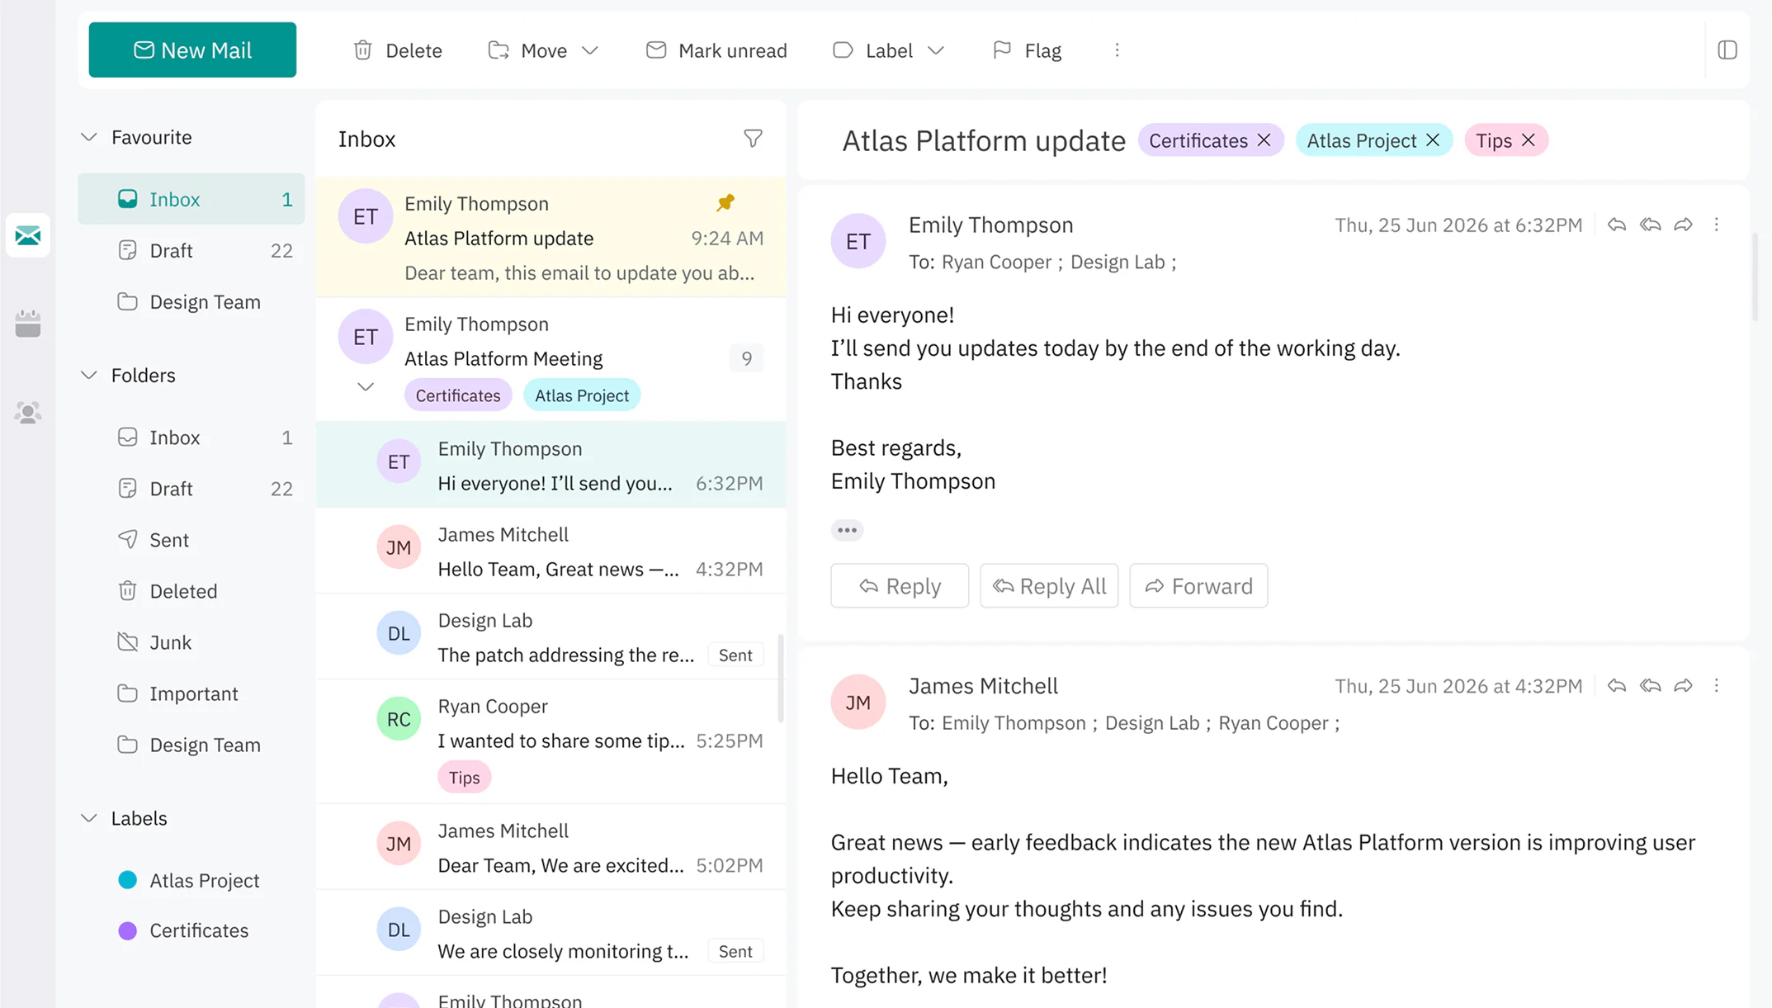
Task: Toggle the reading pane layout icon
Action: [1727, 50]
